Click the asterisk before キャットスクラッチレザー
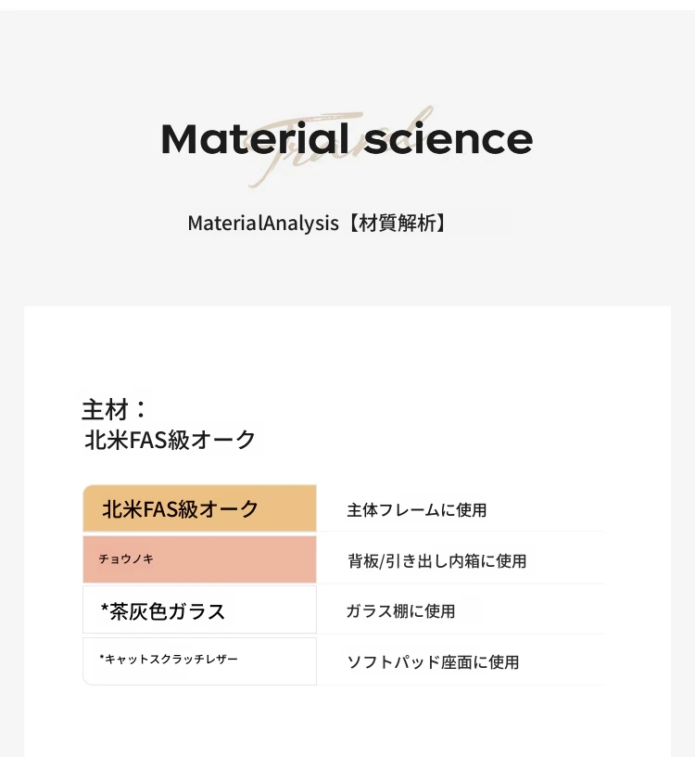This screenshot has width=695, height=757. 102,658
